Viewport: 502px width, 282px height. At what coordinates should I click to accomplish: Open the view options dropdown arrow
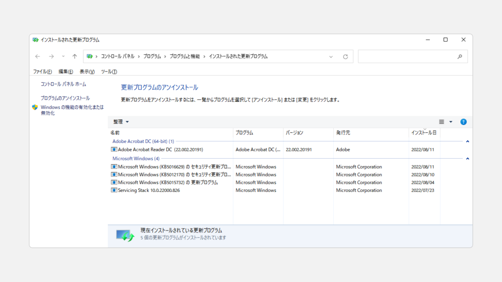[x=451, y=122]
